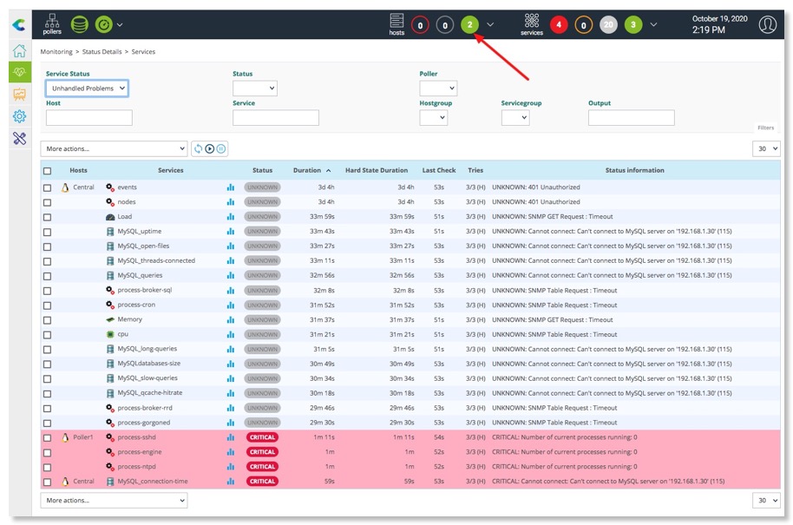Click the green database status icon
Viewport: 793px width, 525px height.
tap(79, 24)
